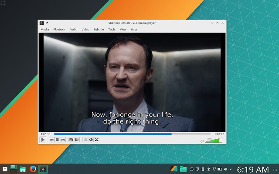Viewport: 279px width, 174px height.
Task: Mute audio with the speaker icon
Action: (x=202, y=141)
